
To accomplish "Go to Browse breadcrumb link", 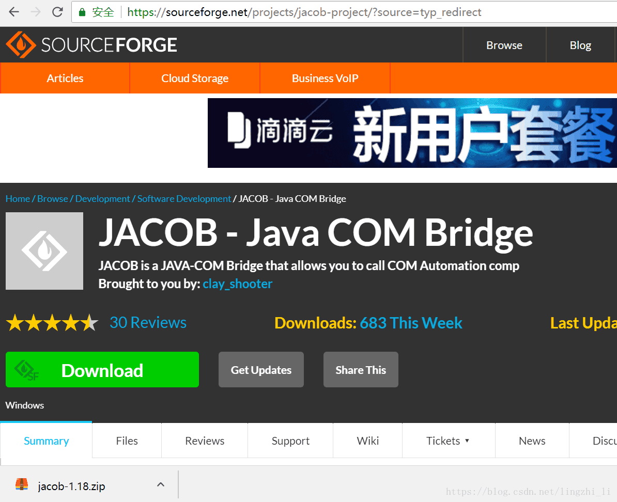I will [x=52, y=199].
